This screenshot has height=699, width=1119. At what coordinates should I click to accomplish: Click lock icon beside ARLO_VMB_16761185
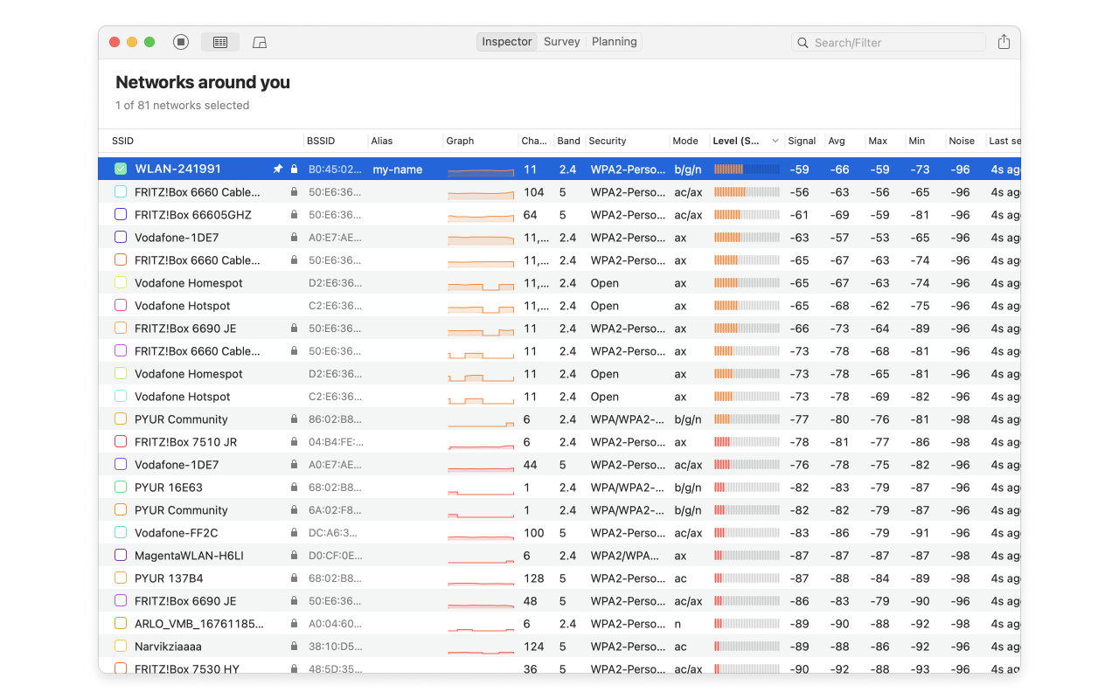(x=294, y=623)
